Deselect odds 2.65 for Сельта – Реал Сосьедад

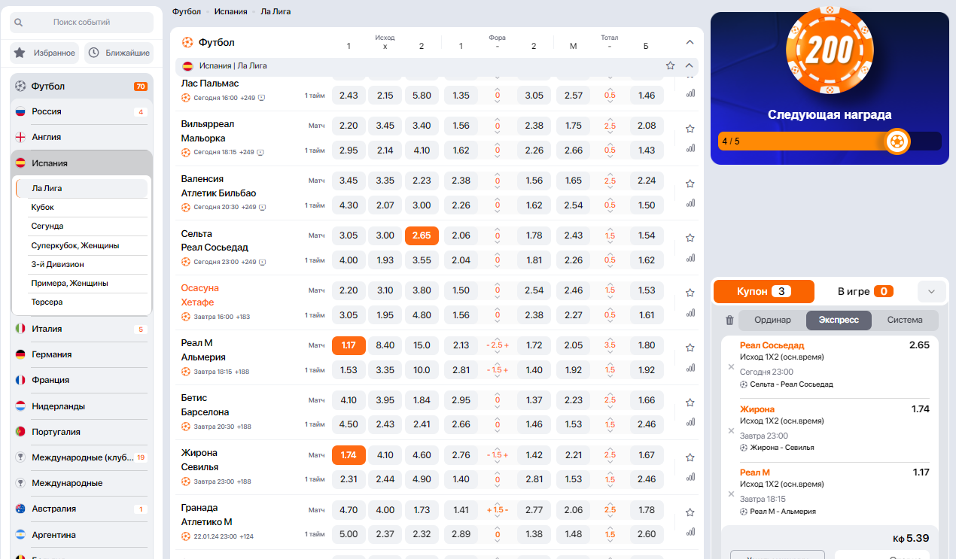[422, 235]
